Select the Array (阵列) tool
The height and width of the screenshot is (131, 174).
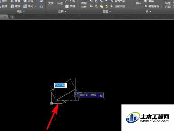28,6
